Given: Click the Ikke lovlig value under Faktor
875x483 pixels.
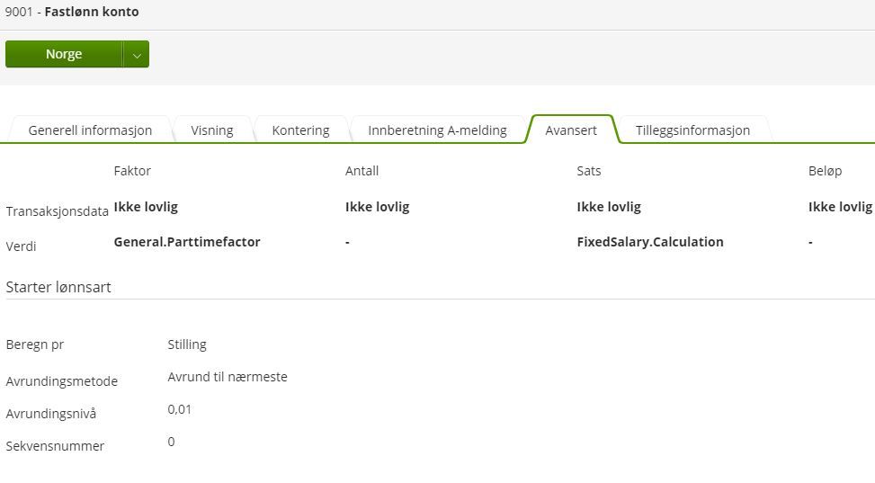Looking at the screenshot, I should (146, 207).
